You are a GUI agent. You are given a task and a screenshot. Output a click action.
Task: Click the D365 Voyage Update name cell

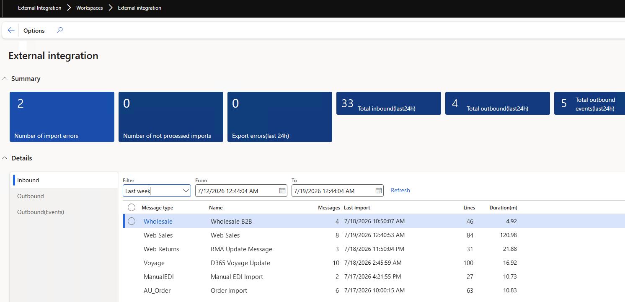(240, 263)
